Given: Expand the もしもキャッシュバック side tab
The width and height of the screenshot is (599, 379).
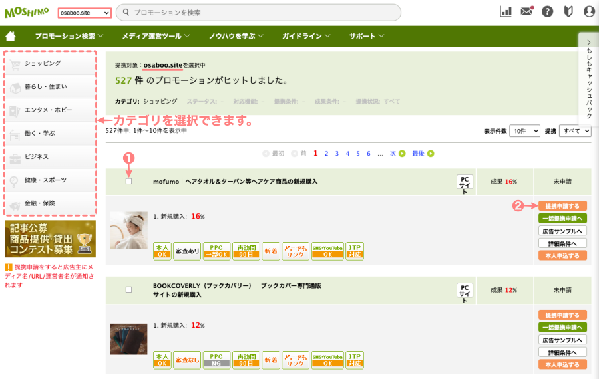Looking at the screenshot, I should (589, 79).
